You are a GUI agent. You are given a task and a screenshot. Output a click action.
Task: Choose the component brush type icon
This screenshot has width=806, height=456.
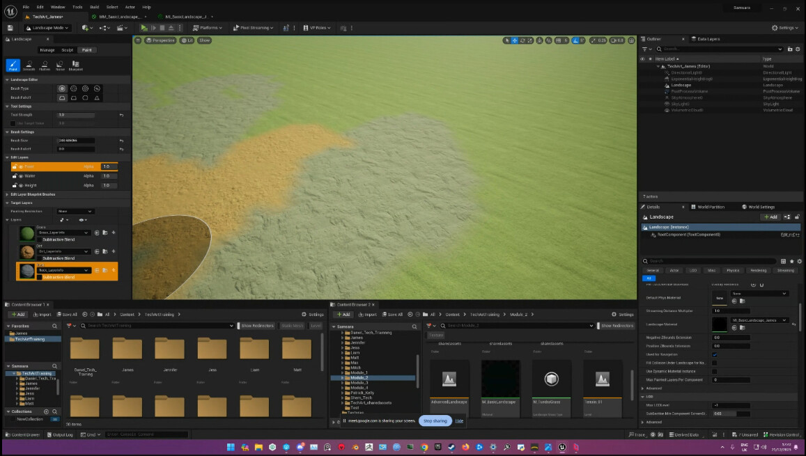coord(97,88)
